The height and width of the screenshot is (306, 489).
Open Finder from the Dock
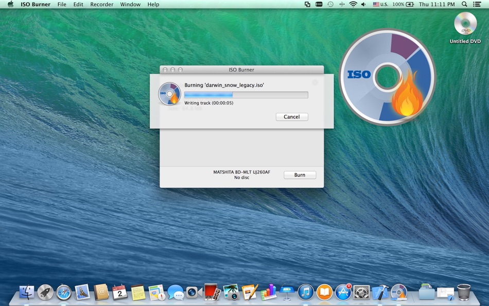coord(27,292)
